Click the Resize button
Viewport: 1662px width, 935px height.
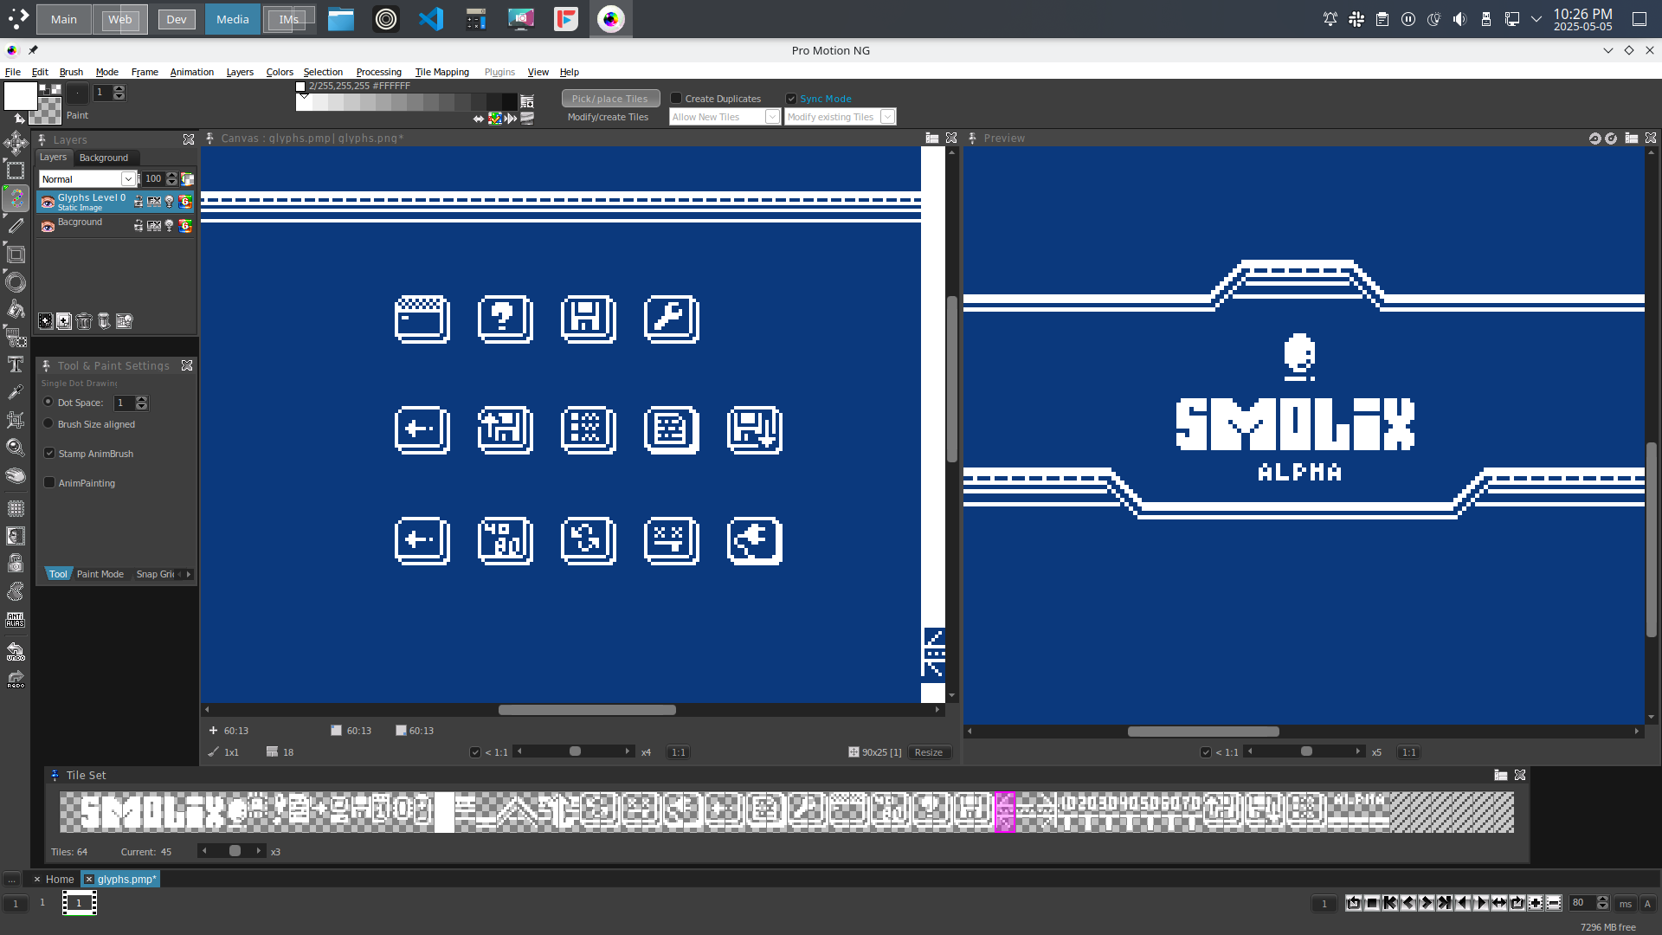[929, 752]
